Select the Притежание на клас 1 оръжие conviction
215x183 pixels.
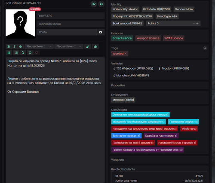(133, 143)
